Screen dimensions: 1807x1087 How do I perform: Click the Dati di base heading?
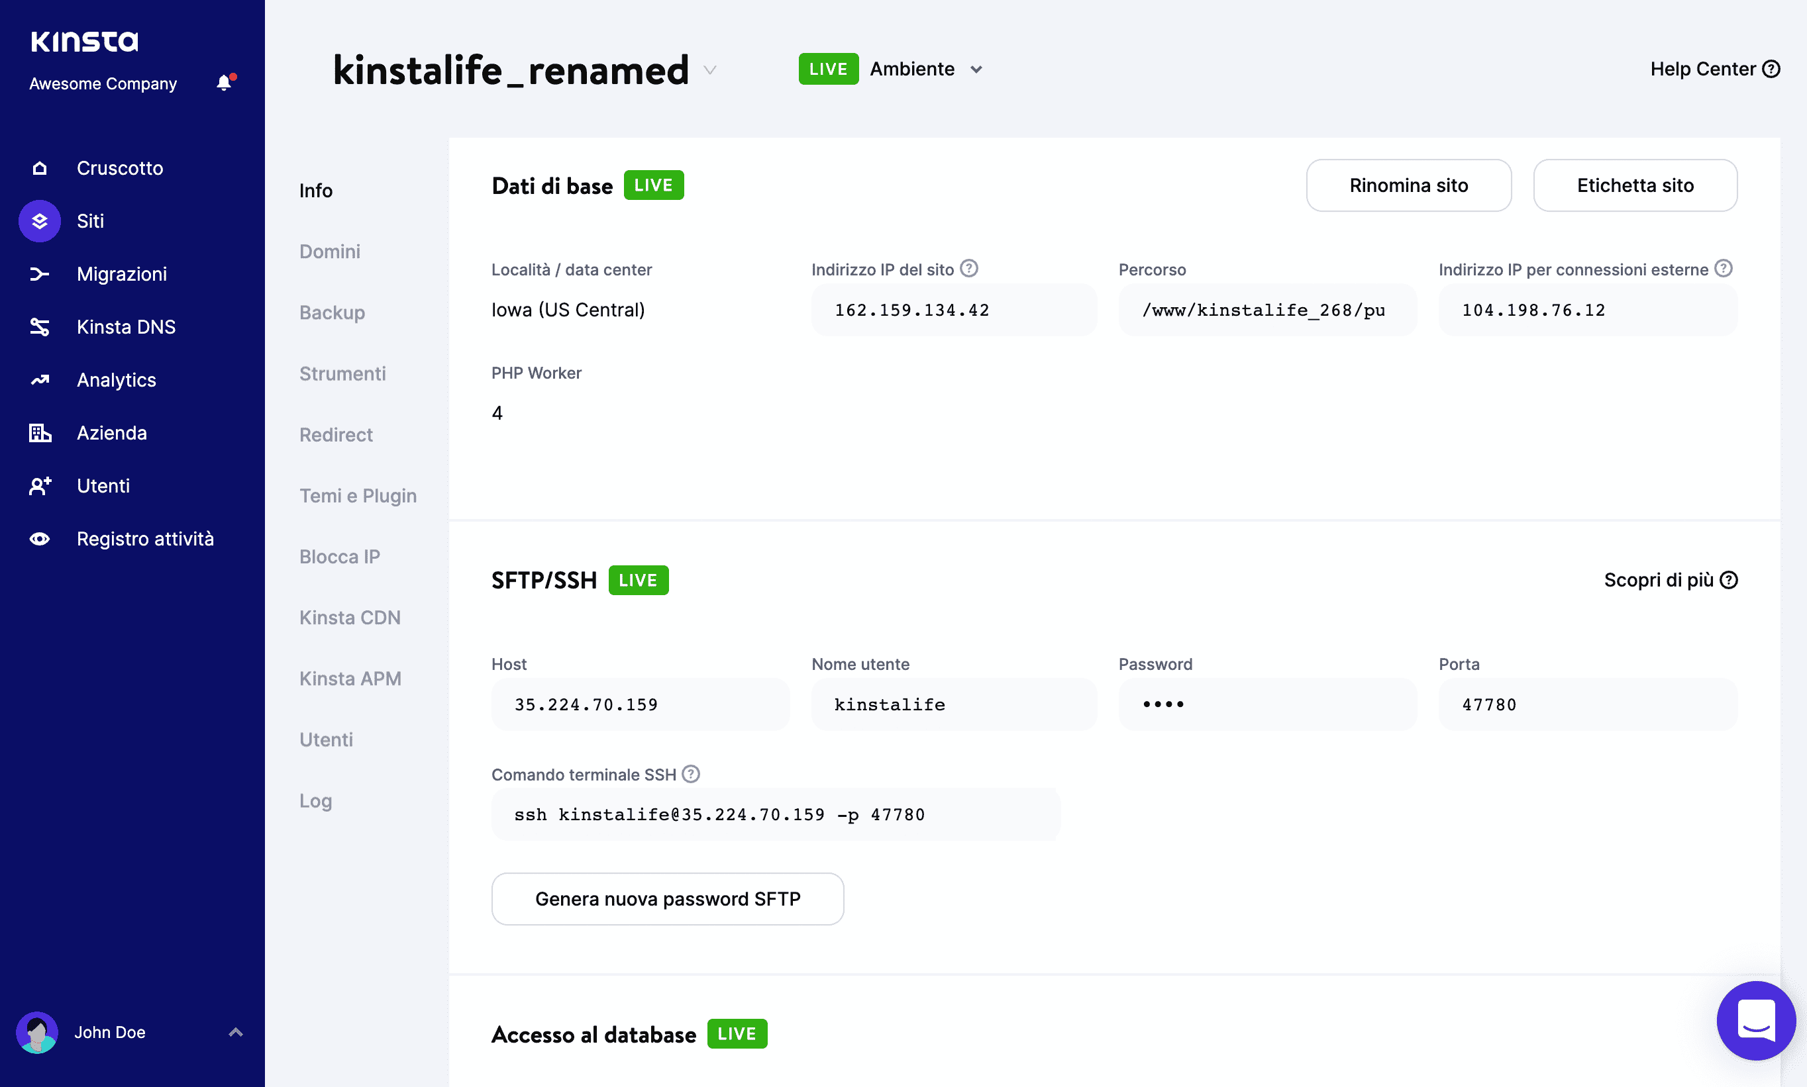tap(552, 186)
